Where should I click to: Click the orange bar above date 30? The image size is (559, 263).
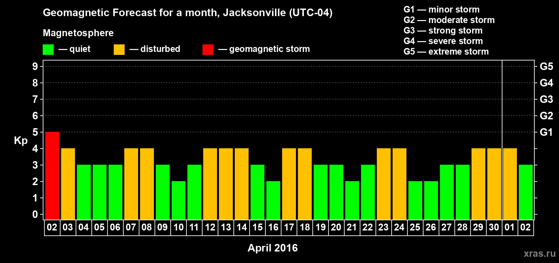(x=494, y=184)
